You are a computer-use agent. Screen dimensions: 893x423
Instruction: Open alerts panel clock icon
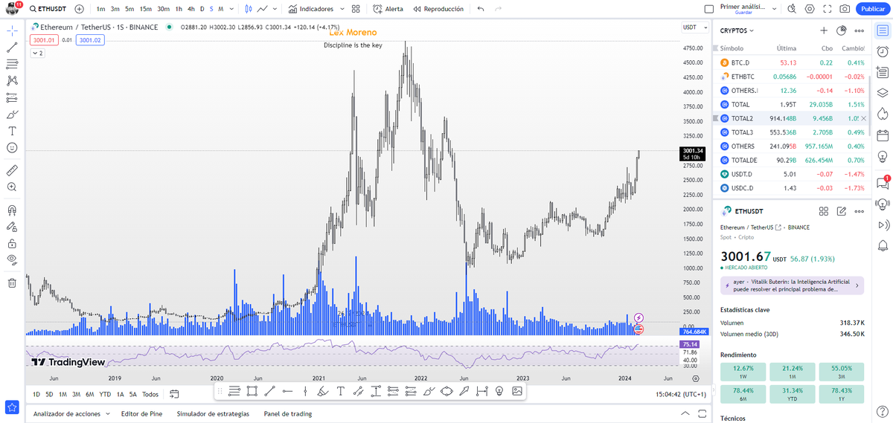click(883, 51)
